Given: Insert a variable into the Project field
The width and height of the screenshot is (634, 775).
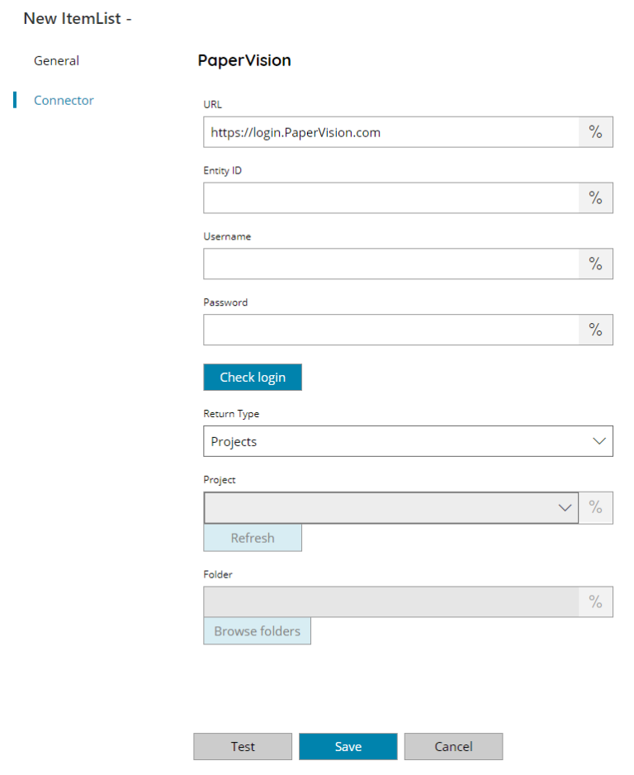Looking at the screenshot, I should 596,507.
